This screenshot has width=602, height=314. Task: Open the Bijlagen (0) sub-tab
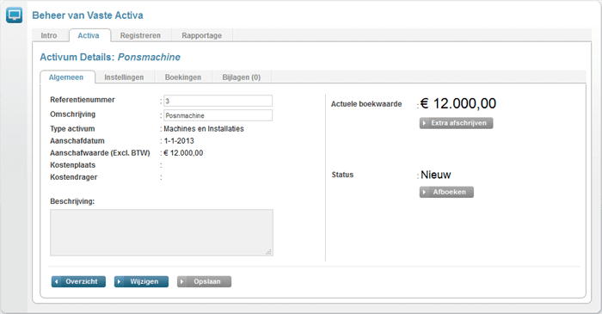coord(241,77)
